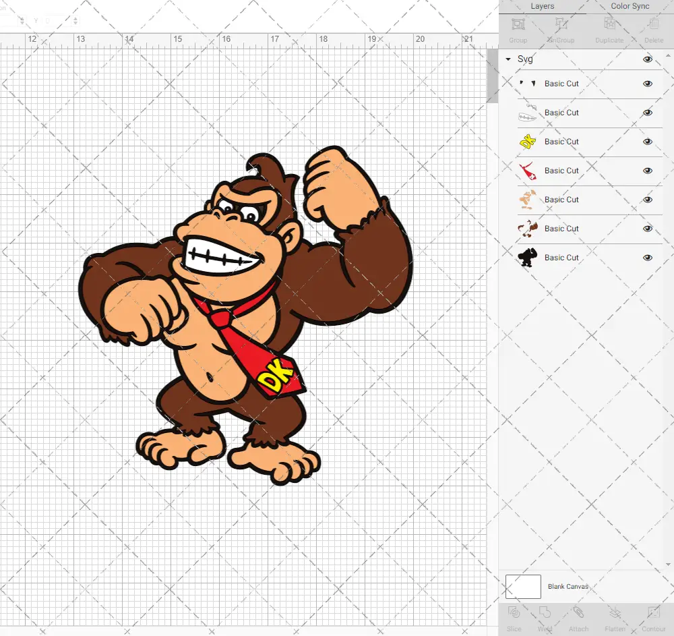Click the Contour tool icon
Viewport: 674px width, 636px height.
(653, 612)
